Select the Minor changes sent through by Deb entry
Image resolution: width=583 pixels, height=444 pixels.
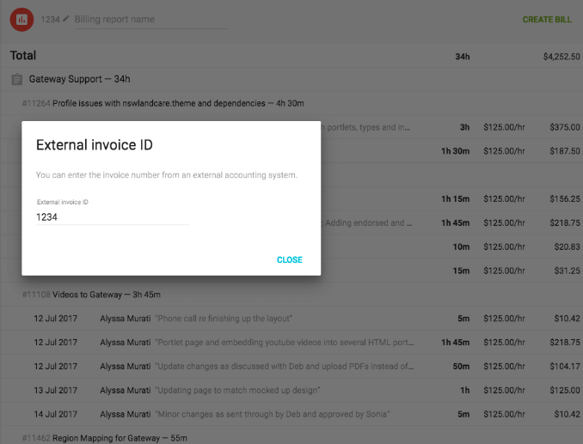pos(291,414)
